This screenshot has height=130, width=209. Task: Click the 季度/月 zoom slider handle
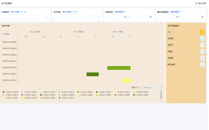150,88
